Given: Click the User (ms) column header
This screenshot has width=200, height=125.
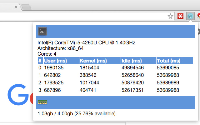Looking at the screenshot, I should tap(61, 61).
